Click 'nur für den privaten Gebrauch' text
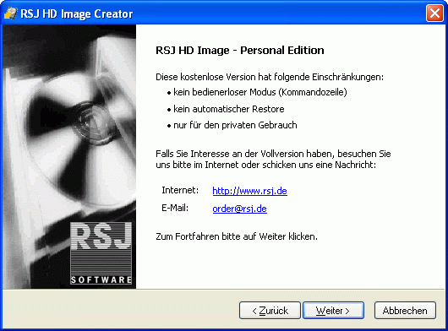Screen dimensions: 448x331 pyautogui.click(x=235, y=125)
